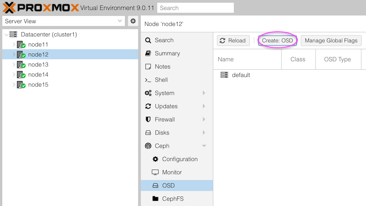Click the Datacenter cluster icon

(13, 35)
